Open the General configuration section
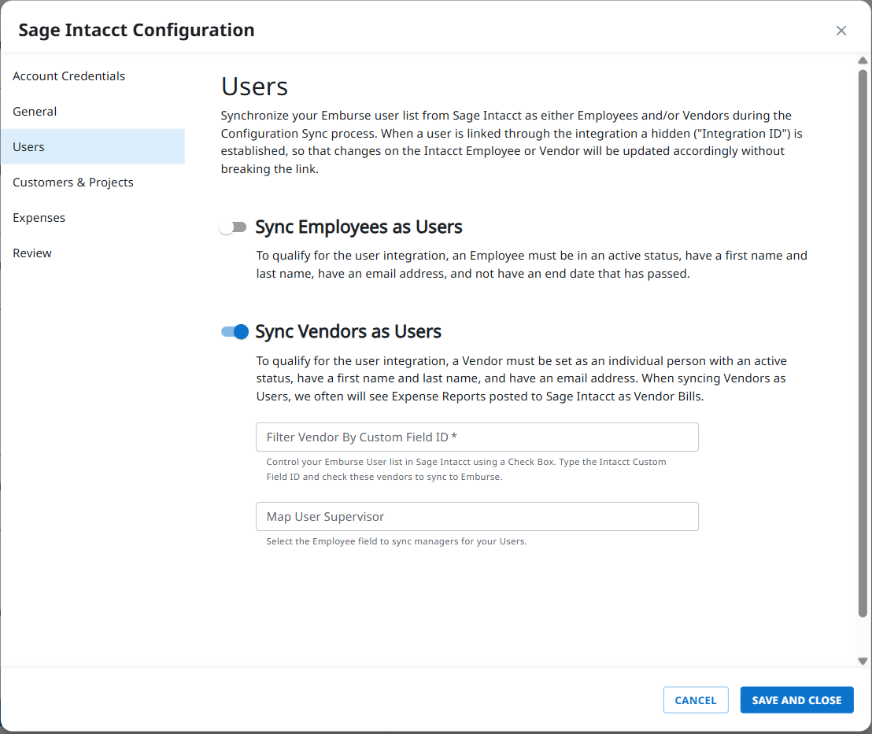The height and width of the screenshot is (734, 872). (x=35, y=111)
